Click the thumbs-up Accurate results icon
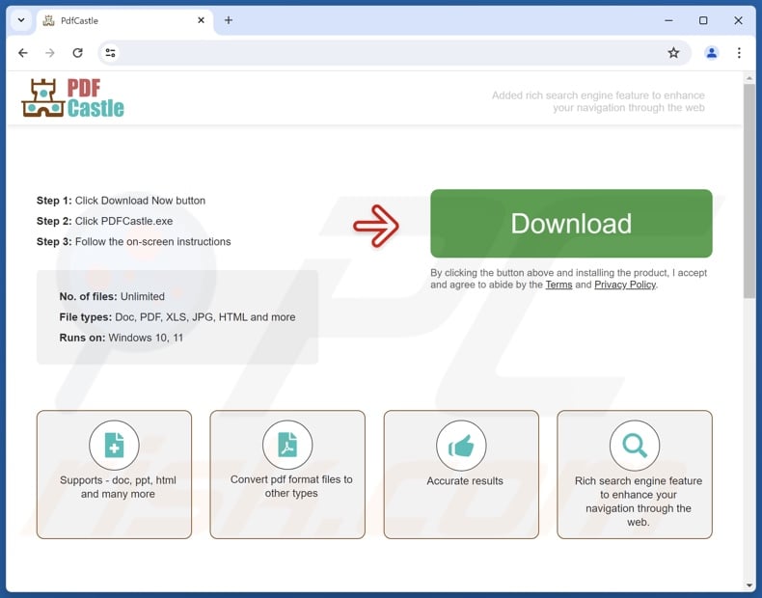This screenshot has width=762, height=598. tap(461, 446)
